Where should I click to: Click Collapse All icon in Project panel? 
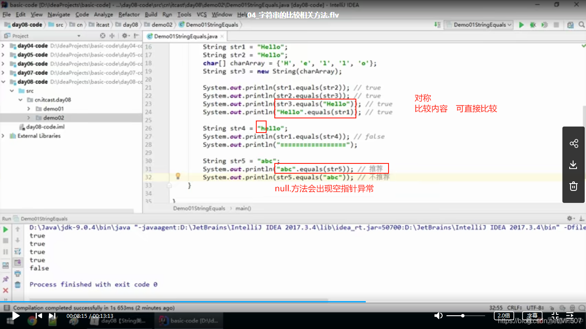click(x=112, y=36)
